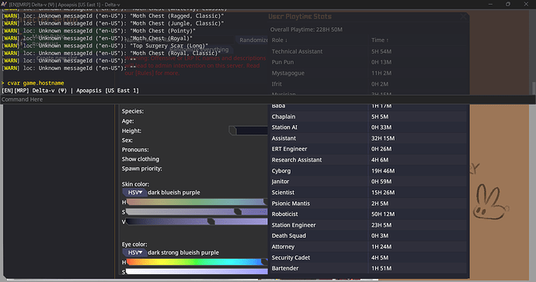The height and width of the screenshot is (282, 536).
Task: Click the Delta-v Apoapsis hostname output line
Action: tap(70, 91)
